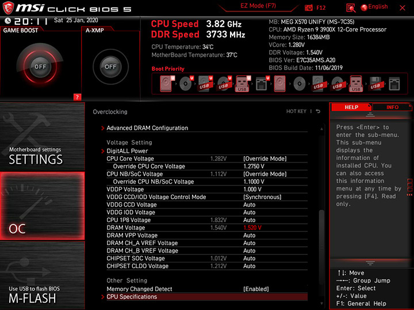Viewport: 414px width, 310px height.
Task: Toggle the GAME BOOST dial
Action: (x=40, y=67)
